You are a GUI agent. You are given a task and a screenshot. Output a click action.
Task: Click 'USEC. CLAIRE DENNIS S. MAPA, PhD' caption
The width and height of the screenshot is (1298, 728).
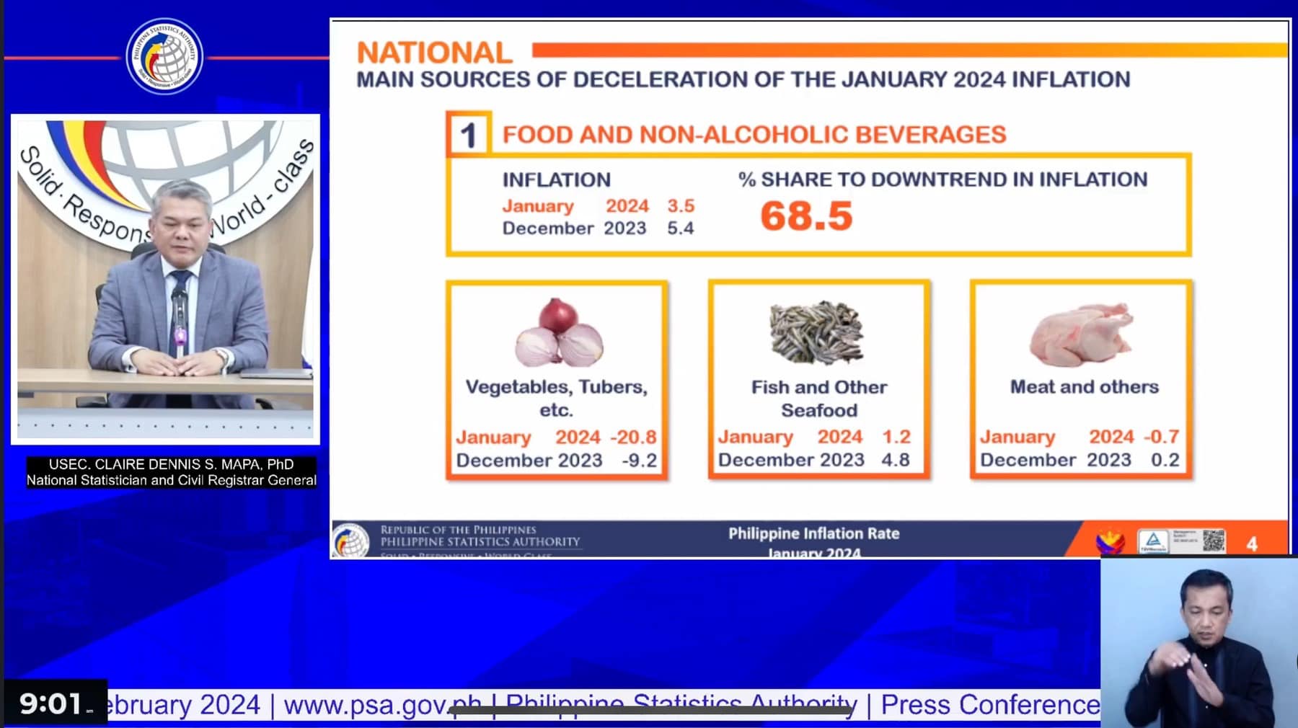[x=171, y=464]
